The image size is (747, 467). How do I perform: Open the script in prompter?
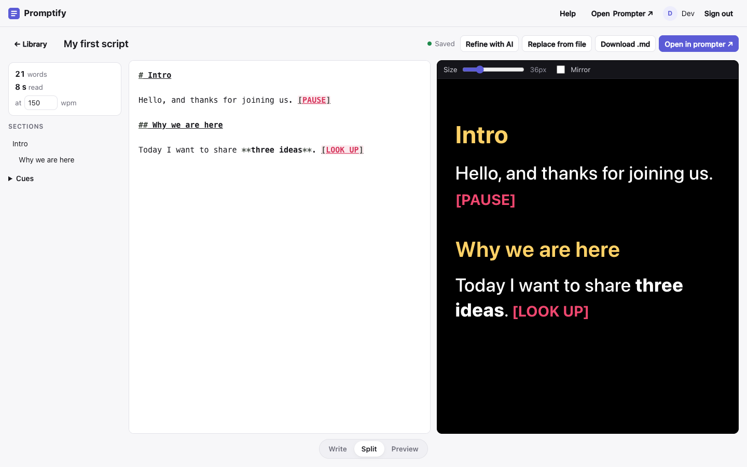pyautogui.click(x=698, y=44)
